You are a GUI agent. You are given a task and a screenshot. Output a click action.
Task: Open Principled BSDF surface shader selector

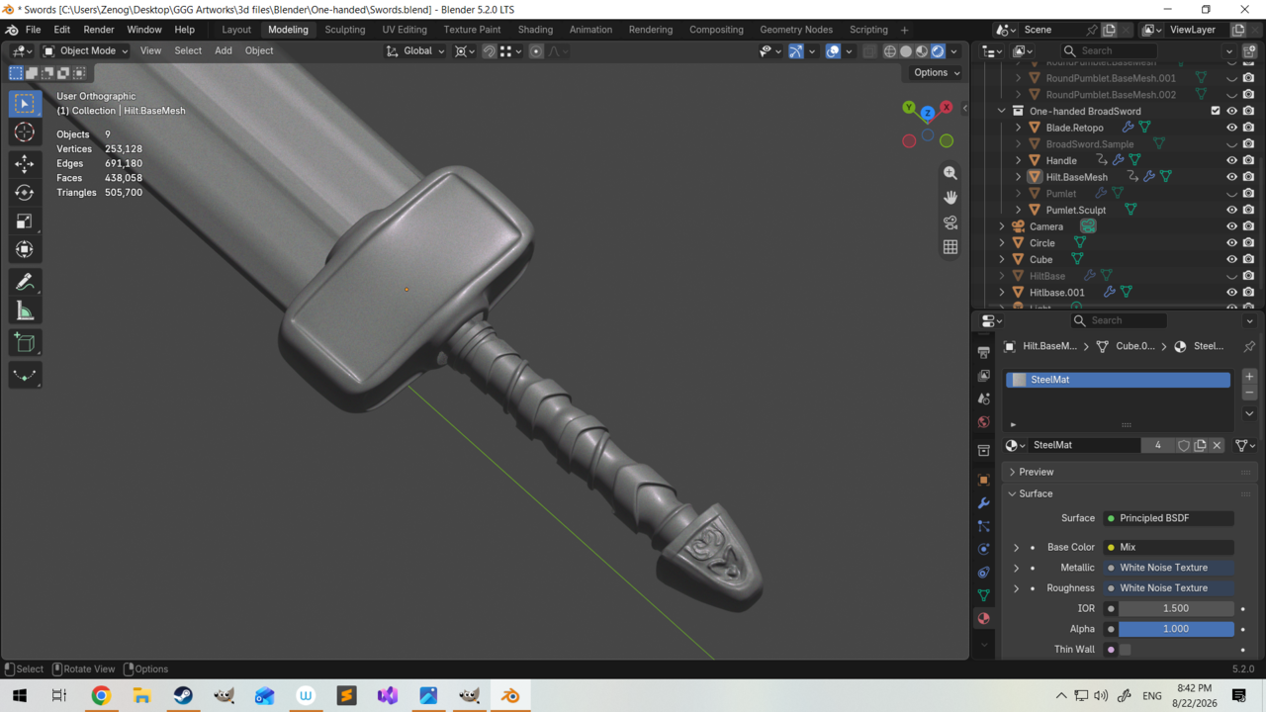[x=1169, y=518]
